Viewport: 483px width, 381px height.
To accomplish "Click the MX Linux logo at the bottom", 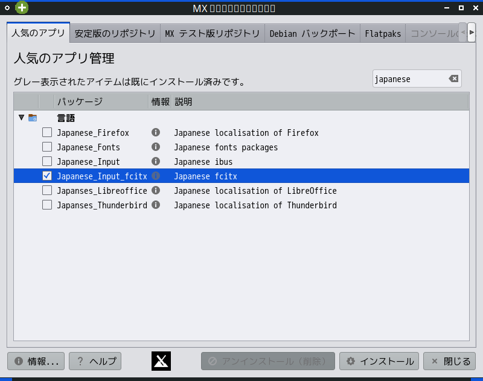I will (x=161, y=361).
